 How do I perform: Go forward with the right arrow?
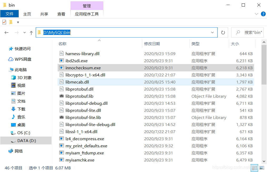(x=17, y=33)
